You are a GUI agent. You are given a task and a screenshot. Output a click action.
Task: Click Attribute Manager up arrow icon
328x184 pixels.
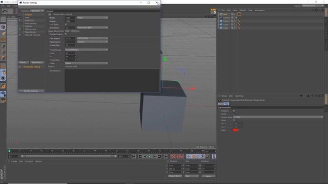click(309, 96)
